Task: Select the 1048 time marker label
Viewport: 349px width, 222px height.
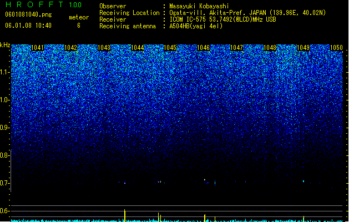Action: pyautogui.click(x=270, y=48)
